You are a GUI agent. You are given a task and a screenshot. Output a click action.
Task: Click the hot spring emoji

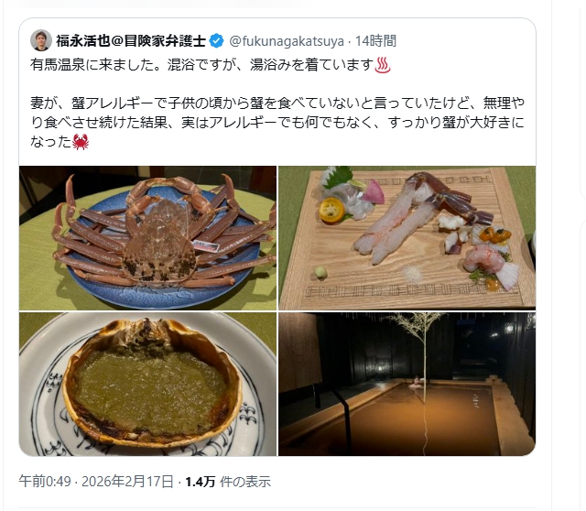tap(383, 65)
